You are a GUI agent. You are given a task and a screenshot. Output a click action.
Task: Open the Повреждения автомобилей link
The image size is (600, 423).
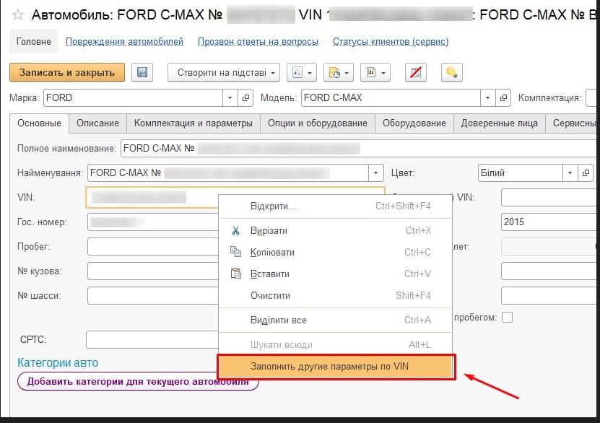(x=124, y=42)
